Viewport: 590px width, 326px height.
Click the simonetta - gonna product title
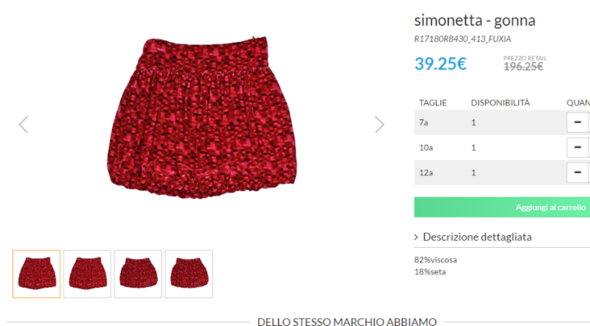tap(474, 21)
